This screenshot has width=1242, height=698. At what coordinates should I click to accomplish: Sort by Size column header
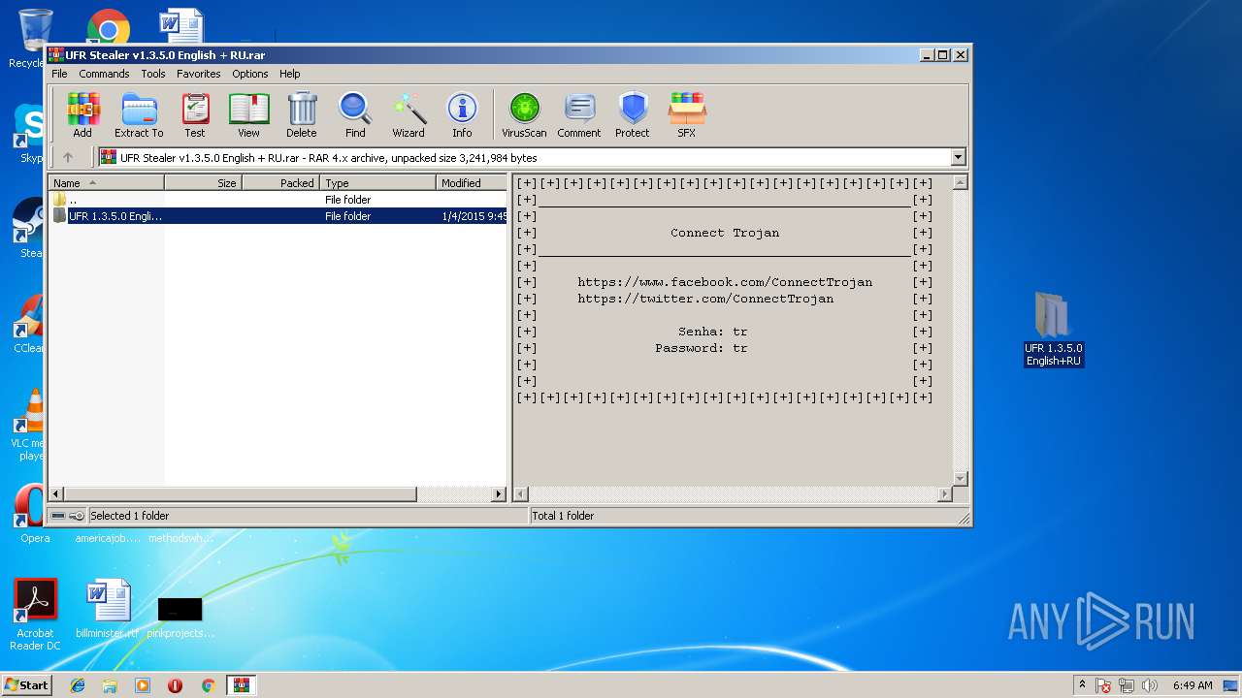click(x=203, y=182)
